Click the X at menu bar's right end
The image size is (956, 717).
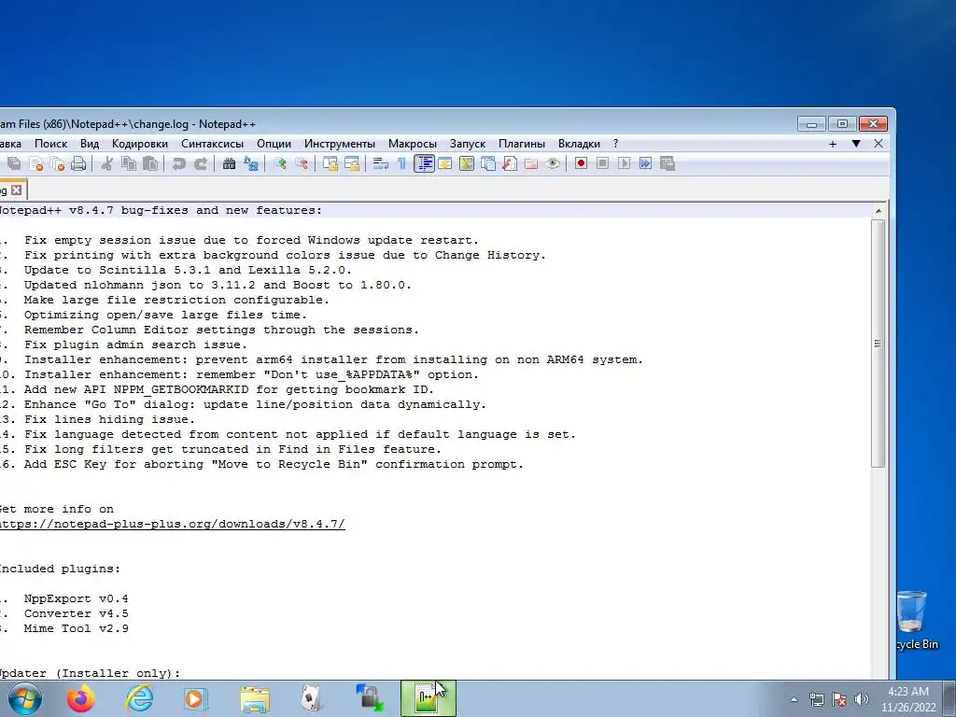[x=878, y=144]
